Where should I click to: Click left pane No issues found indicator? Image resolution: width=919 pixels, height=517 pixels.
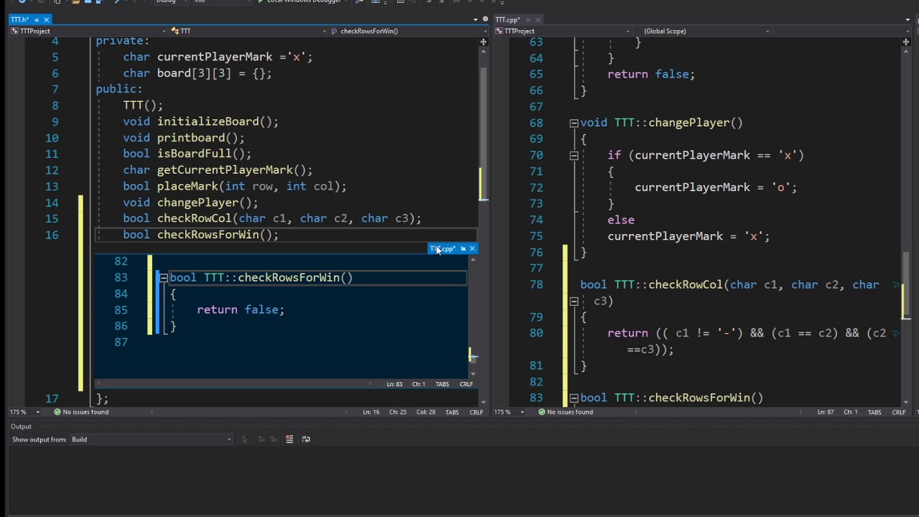coord(81,412)
